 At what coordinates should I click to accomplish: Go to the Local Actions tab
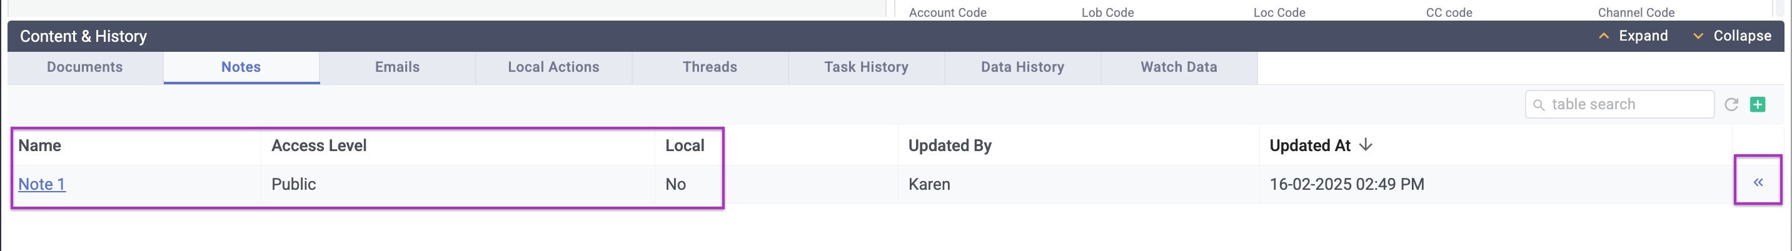(x=554, y=67)
